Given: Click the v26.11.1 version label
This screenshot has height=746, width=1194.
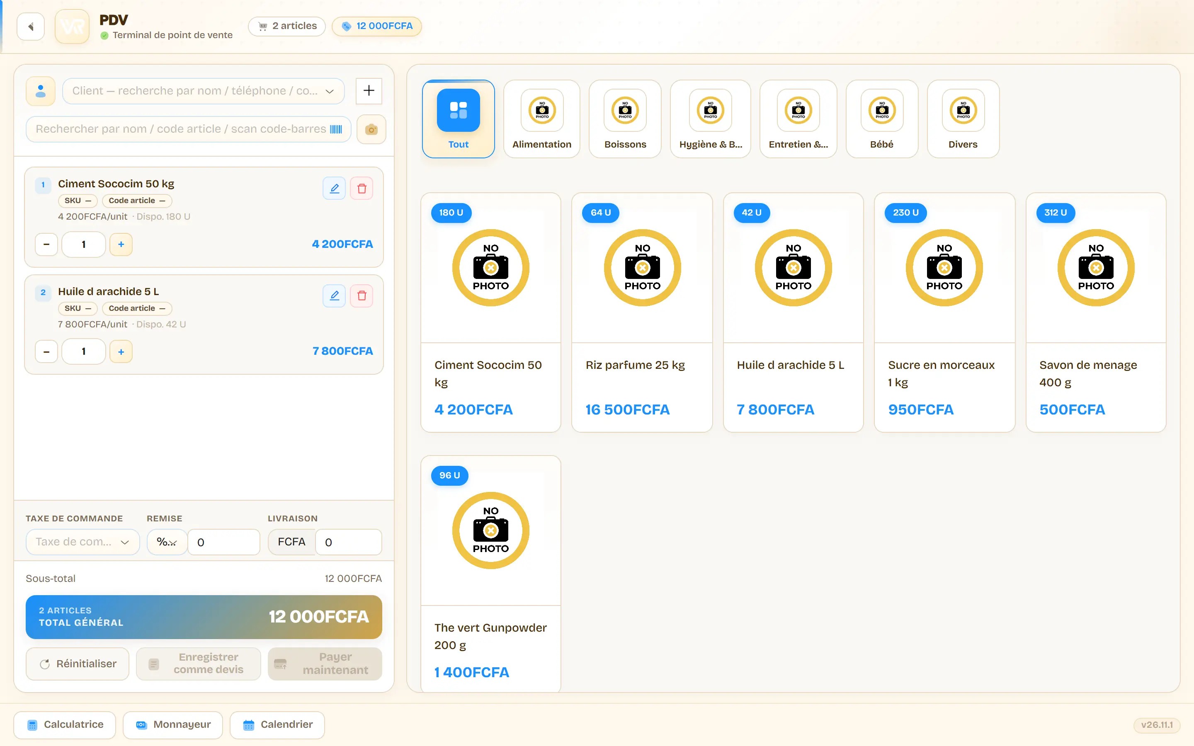Looking at the screenshot, I should tap(1157, 725).
